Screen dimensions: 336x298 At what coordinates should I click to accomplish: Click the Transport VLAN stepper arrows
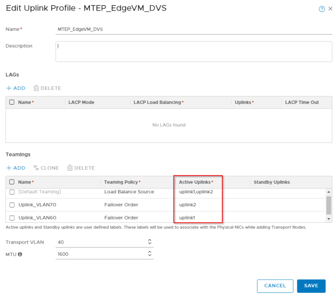point(150,242)
